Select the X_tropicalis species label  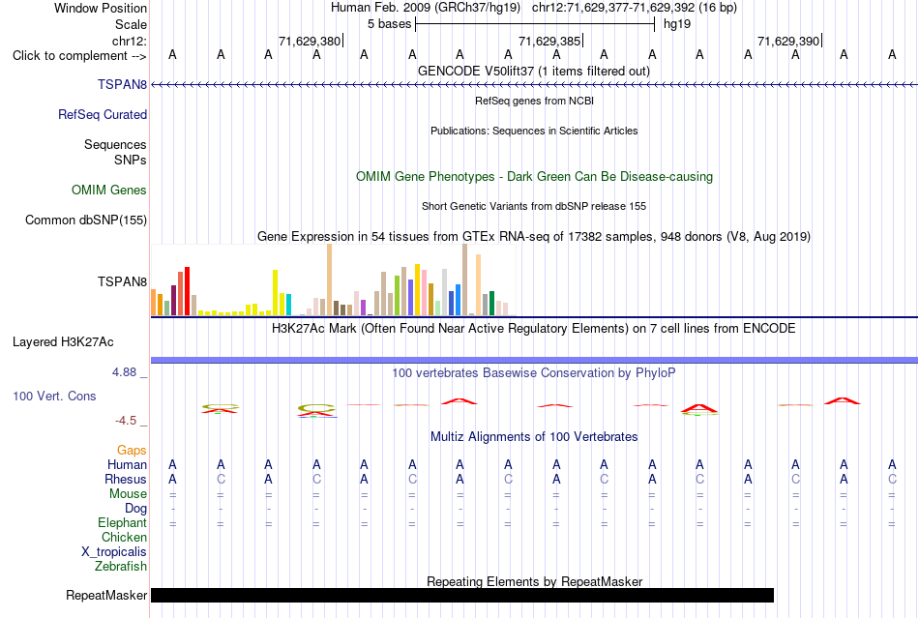point(114,552)
